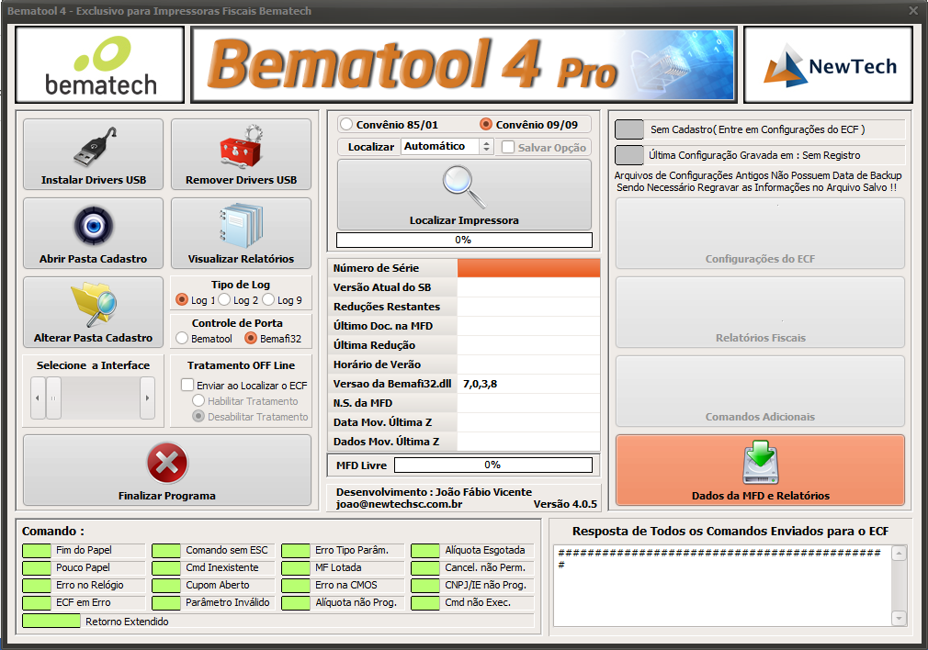Click the Erro Tipo Parâm. green indicator
Image resolution: width=928 pixels, height=650 pixels.
[296, 551]
